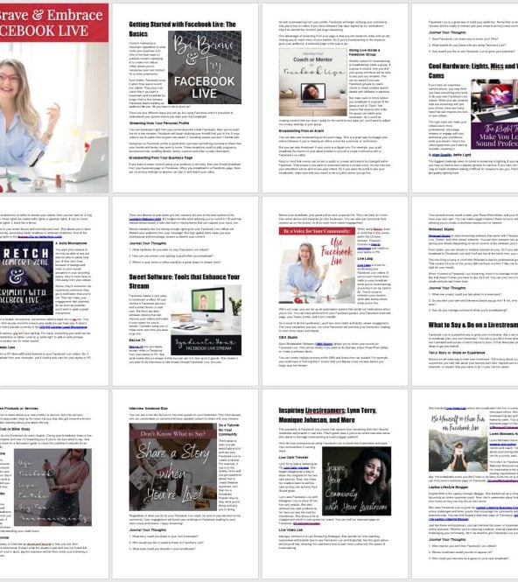Click the 'Sweet Software: Tools that Enhance Your Stream' heading
The width and height of the screenshot is (518, 582).
click(184, 281)
